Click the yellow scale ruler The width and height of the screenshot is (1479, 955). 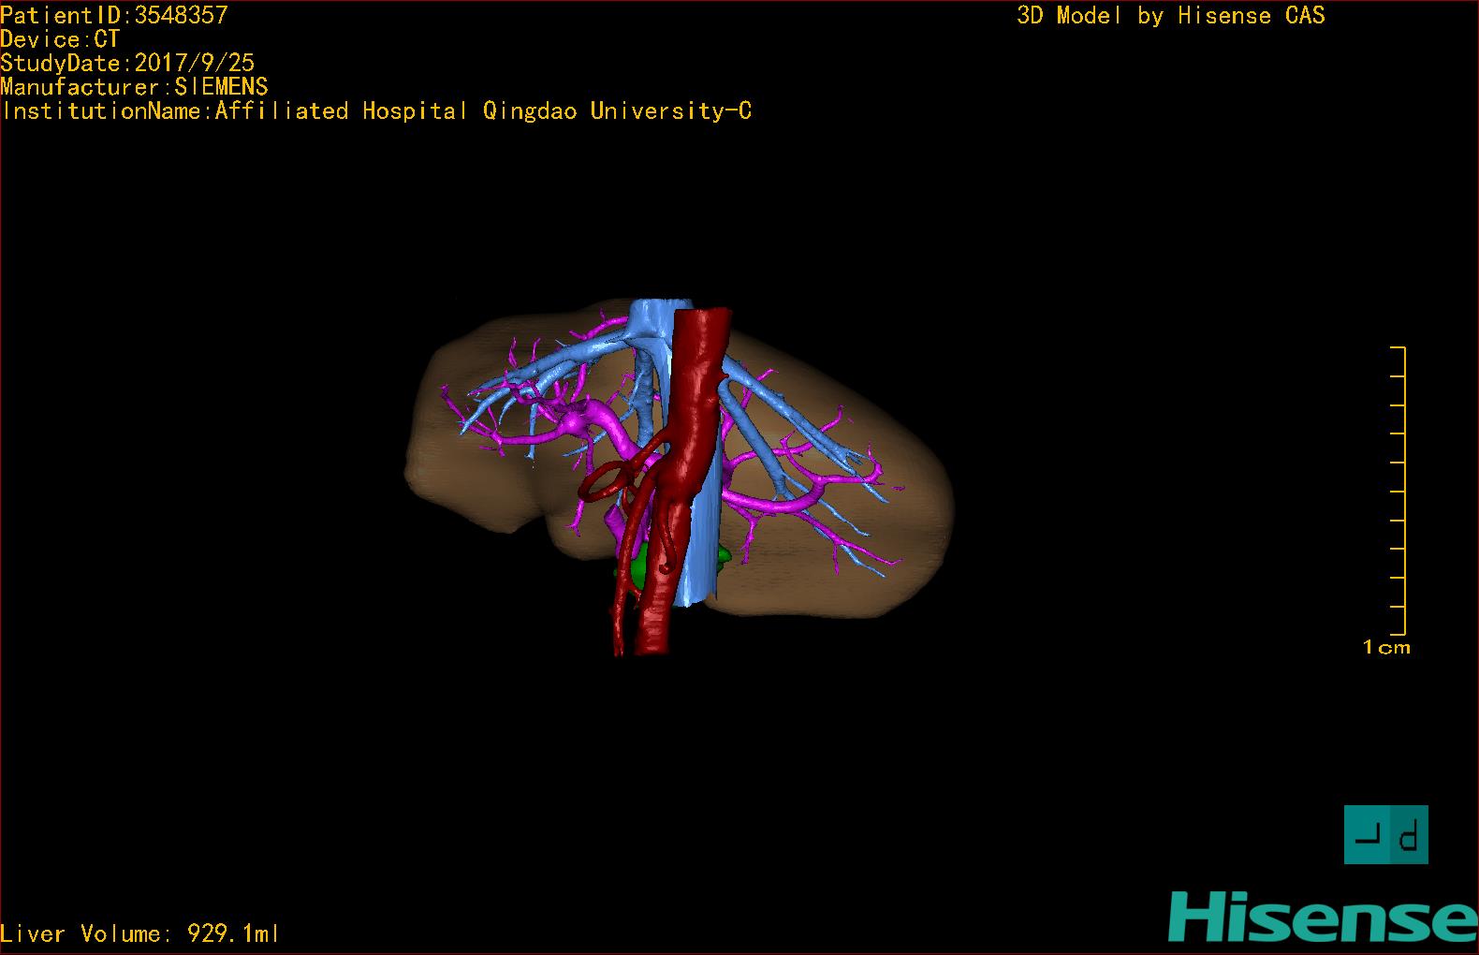(1398, 491)
